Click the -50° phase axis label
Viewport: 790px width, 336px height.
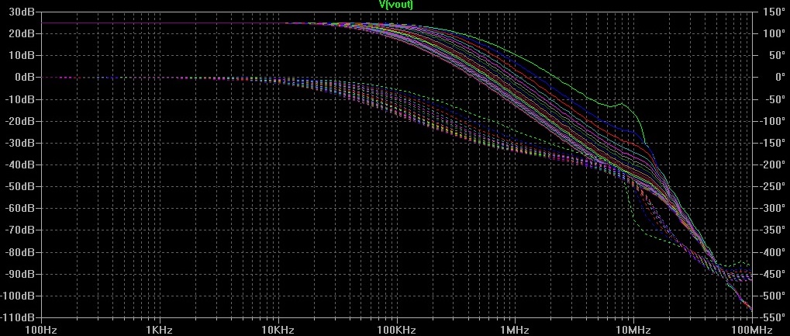tap(772, 99)
